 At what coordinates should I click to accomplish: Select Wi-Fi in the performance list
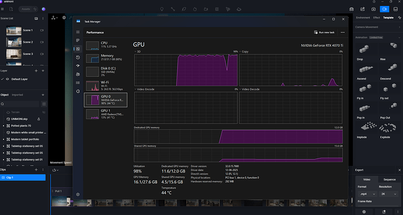tap(105, 86)
